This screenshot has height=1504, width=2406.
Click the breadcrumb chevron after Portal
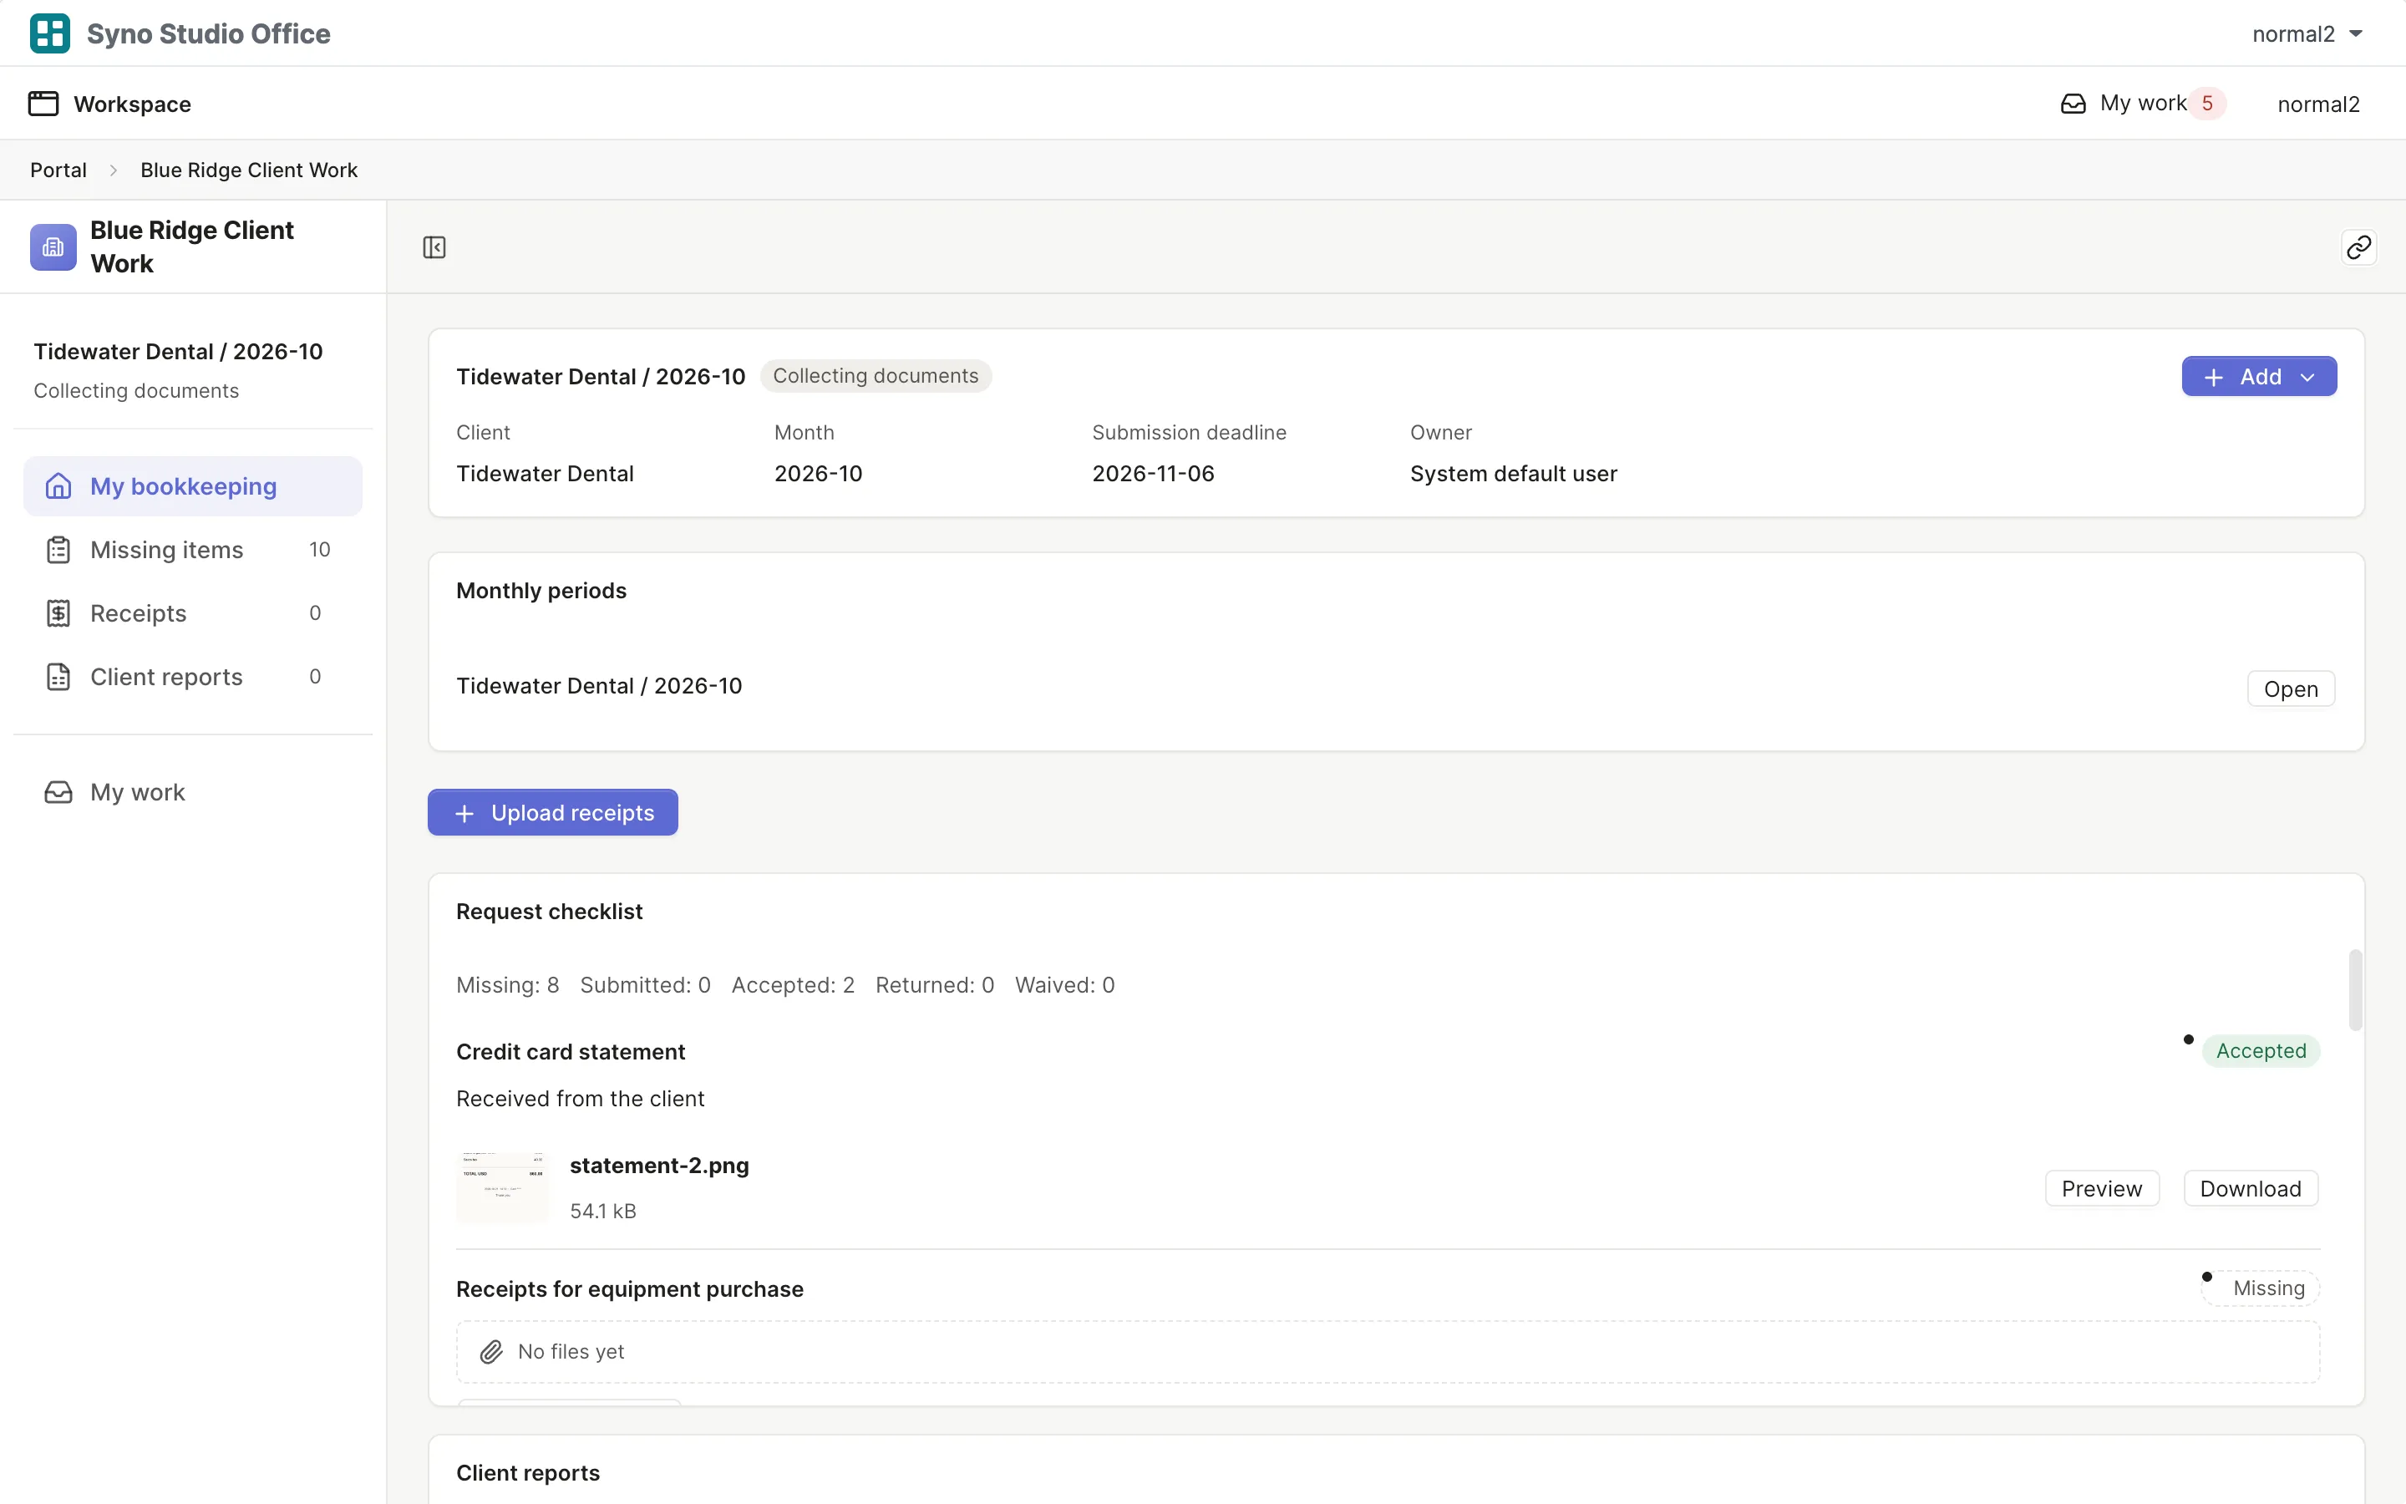tap(114, 170)
